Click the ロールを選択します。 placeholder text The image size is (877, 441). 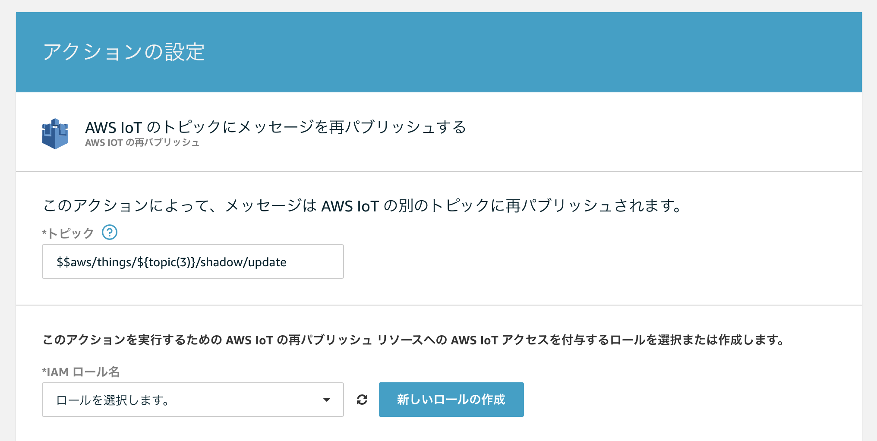pyautogui.click(x=113, y=400)
